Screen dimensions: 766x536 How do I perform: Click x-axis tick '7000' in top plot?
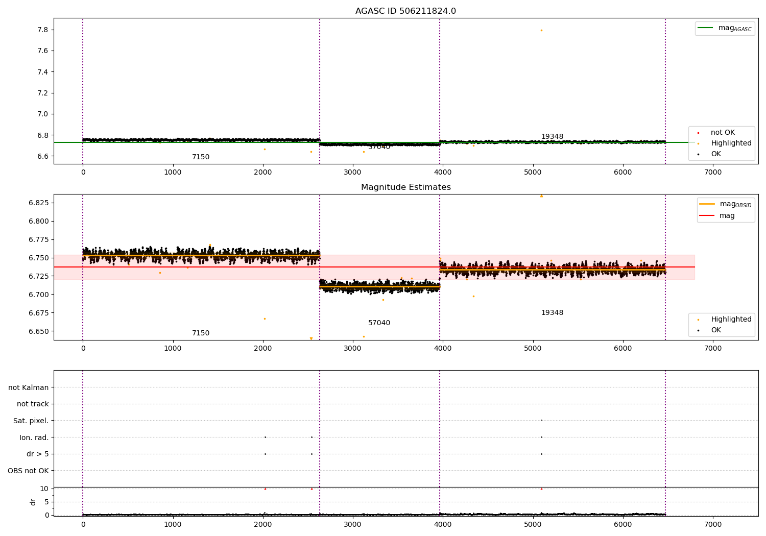coord(713,173)
